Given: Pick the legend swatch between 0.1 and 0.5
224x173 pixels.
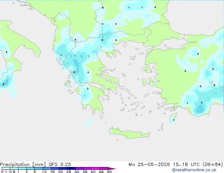Looking at the screenshot, I should 6,168.
